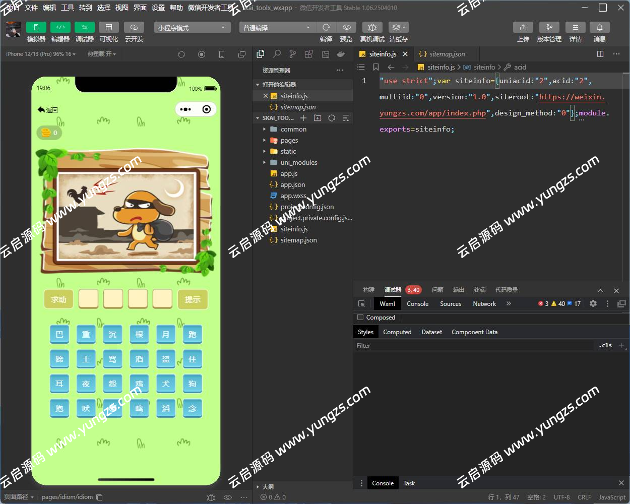Image resolution: width=630 pixels, height=504 pixels.
Task: Open the compile mode dropdown
Action: pyautogui.click(x=276, y=28)
